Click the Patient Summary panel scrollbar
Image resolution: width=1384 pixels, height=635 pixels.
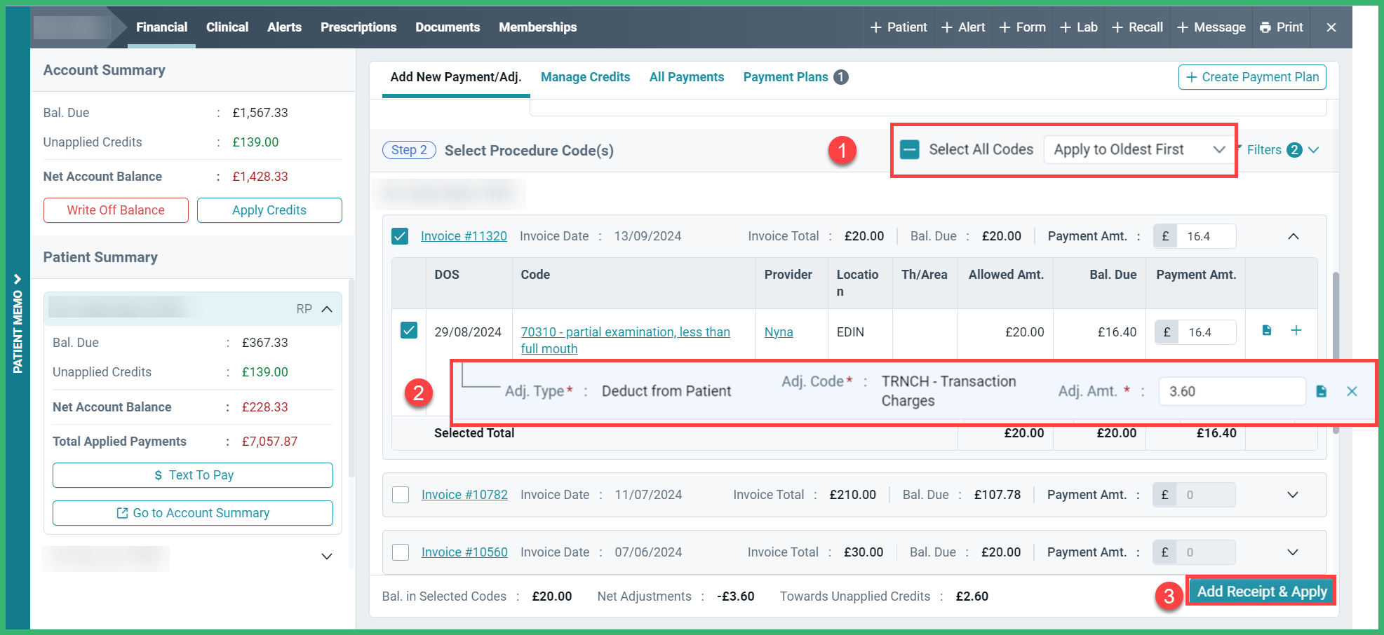pos(351,378)
